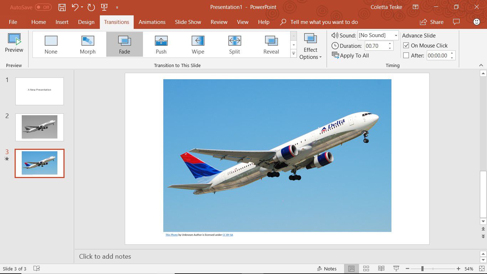Screen dimensions: 487x274
Task: Toggle Notes pane button in status bar
Action: [x=327, y=269]
